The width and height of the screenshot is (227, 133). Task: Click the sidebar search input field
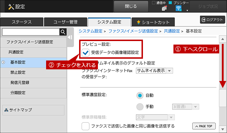pos(31,32)
